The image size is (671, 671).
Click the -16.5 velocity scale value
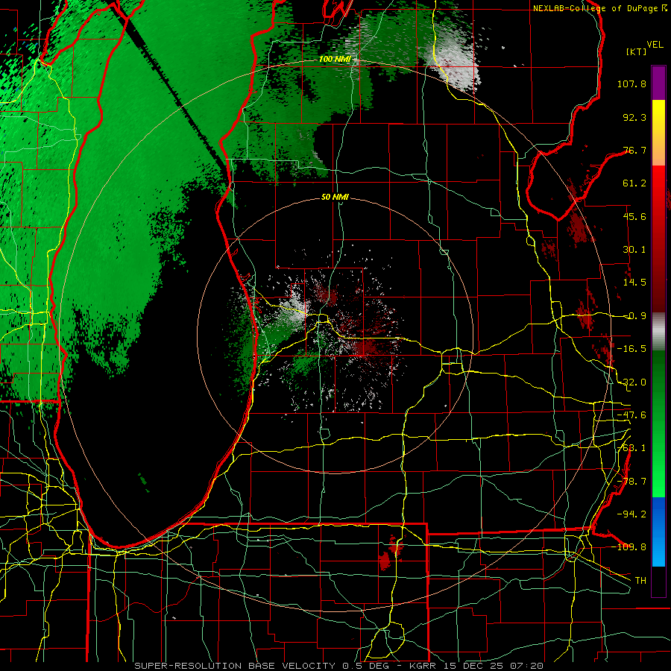tap(631, 349)
